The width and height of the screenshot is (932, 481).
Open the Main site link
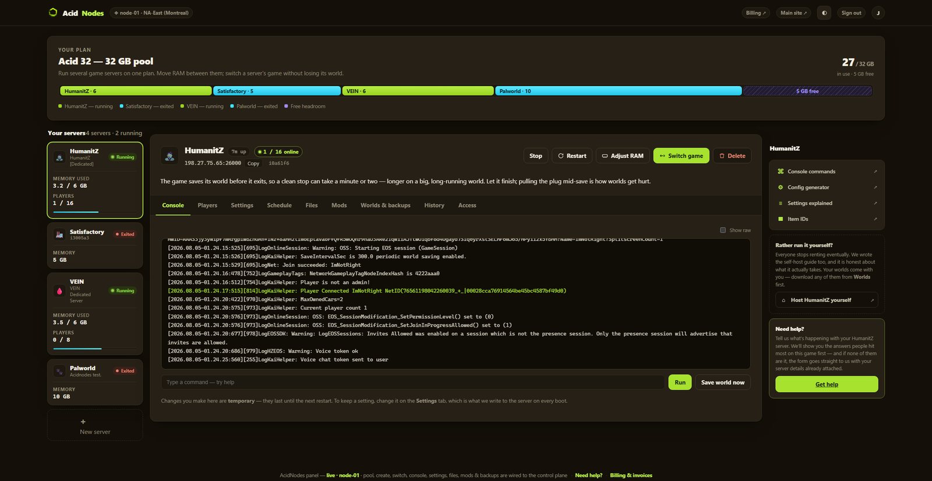(793, 13)
